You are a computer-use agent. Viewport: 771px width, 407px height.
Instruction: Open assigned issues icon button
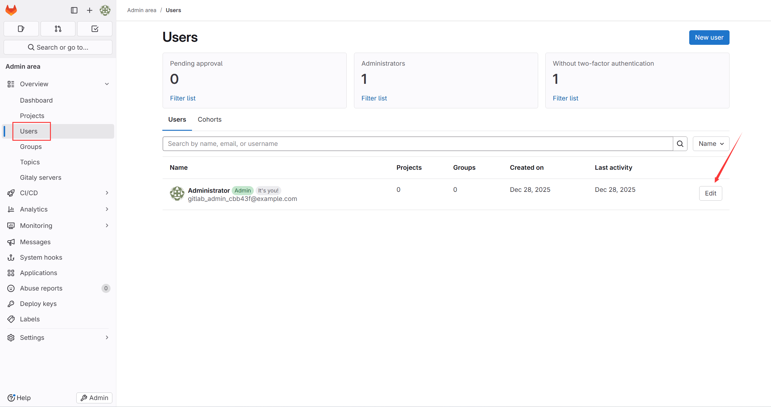21,29
